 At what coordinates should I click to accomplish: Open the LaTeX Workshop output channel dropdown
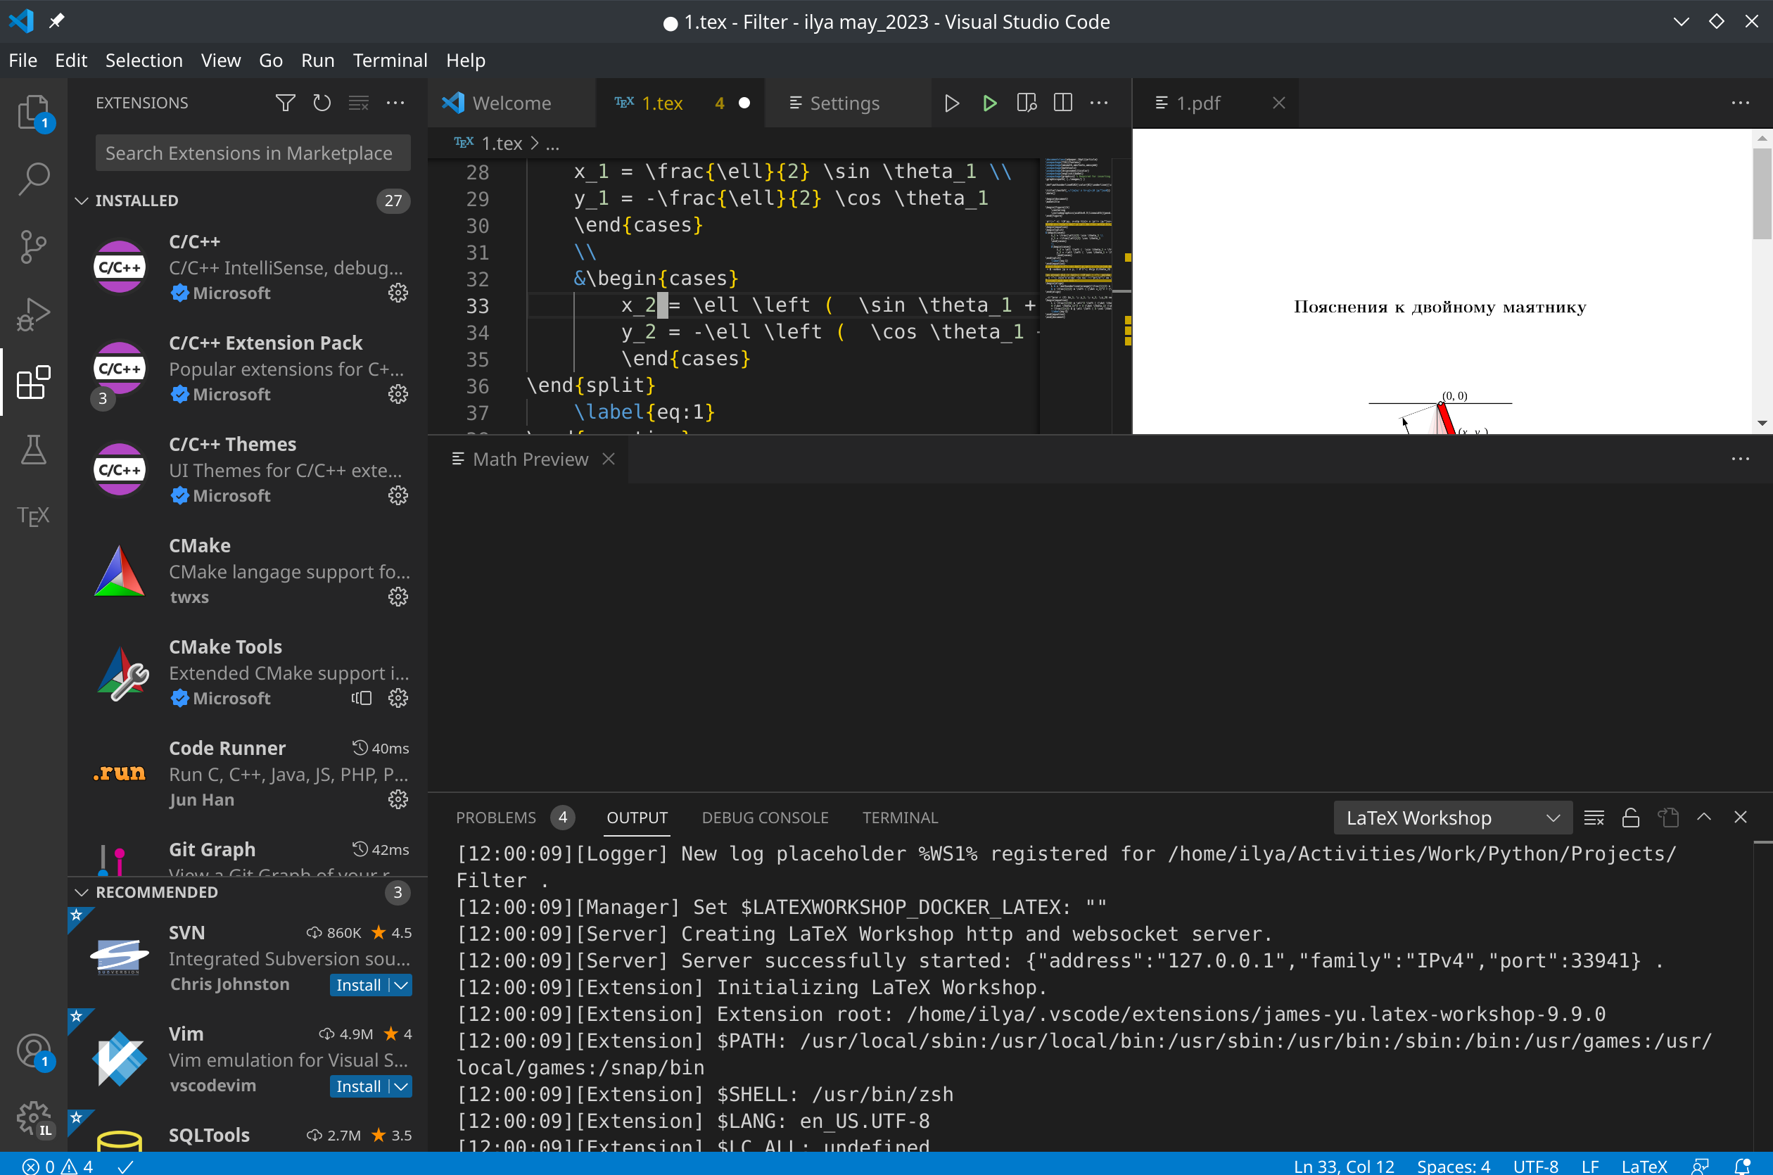(1451, 818)
